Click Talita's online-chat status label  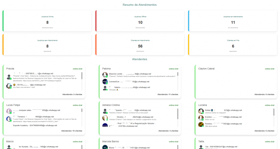pos(270,142)
